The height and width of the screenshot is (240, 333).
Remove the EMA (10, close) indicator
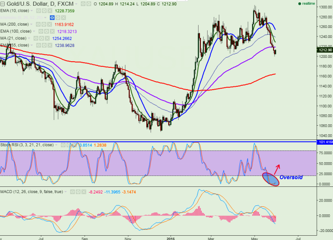49,10
